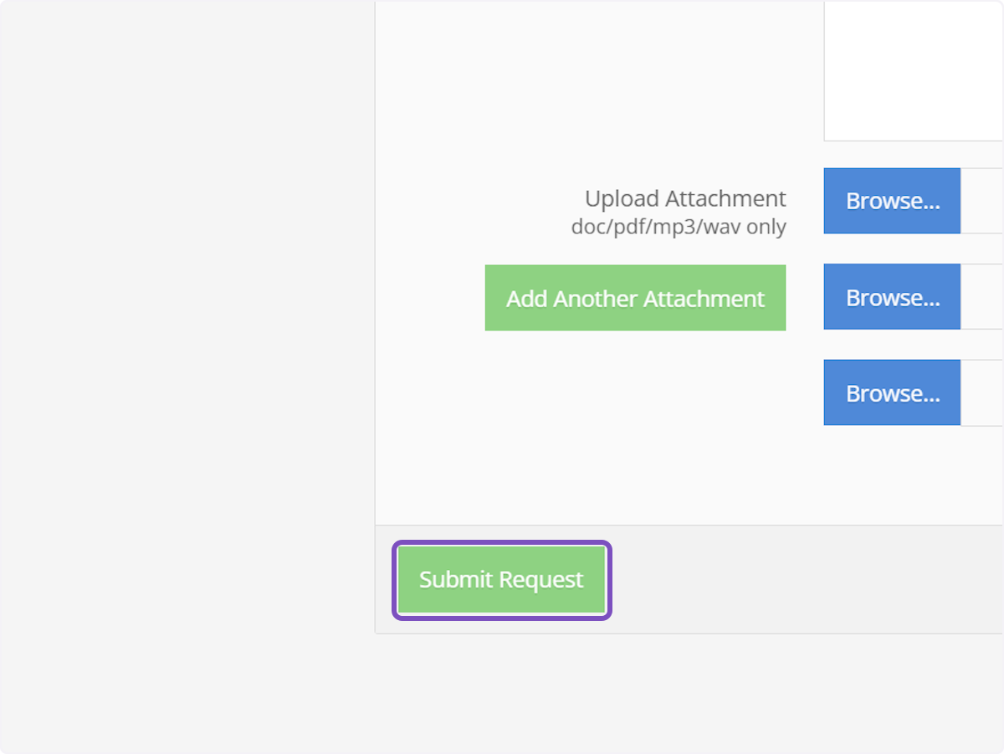1004x754 pixels.
Task: Click the file name field beside third Browse
Action: [x=982, y=392]
